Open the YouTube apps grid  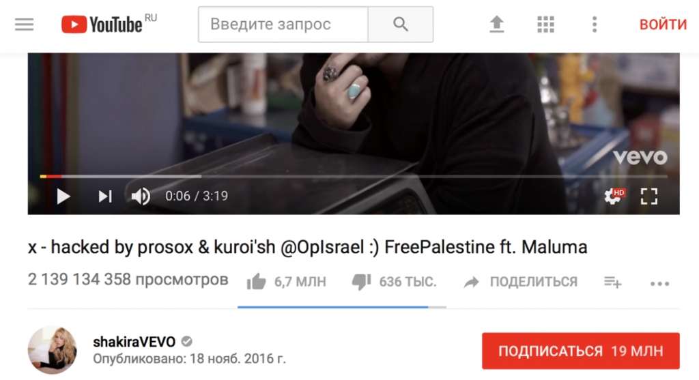[x=545, y=24]
